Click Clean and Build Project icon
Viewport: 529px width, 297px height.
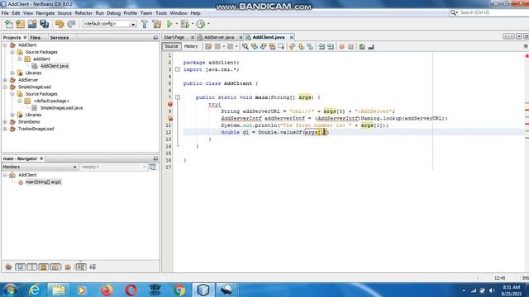pos(157,24)
